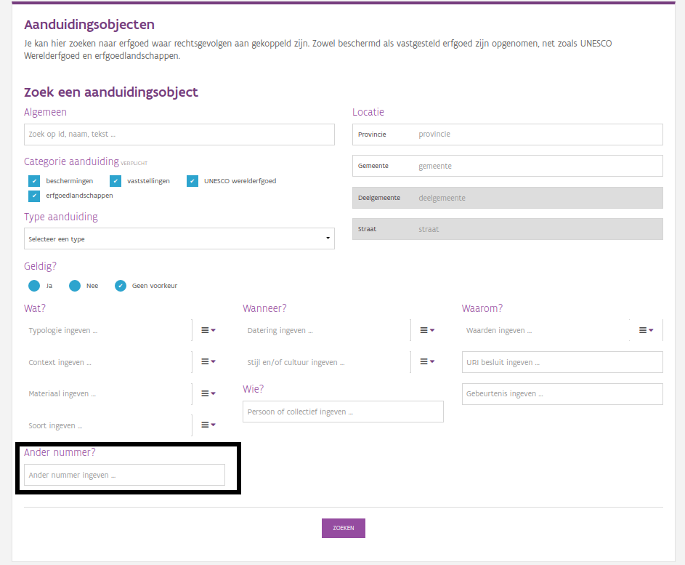This screenshot has width=685, height=565.
Task: Open the Datering list menu icon
Action: tap(427, 330)
